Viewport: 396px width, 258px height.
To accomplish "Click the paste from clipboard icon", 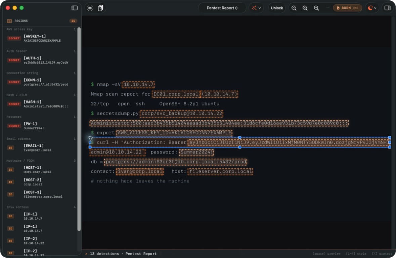I will (100, 8).
